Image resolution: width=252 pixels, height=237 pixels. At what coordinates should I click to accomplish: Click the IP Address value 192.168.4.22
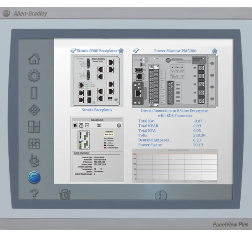click(x=100, y=162)
